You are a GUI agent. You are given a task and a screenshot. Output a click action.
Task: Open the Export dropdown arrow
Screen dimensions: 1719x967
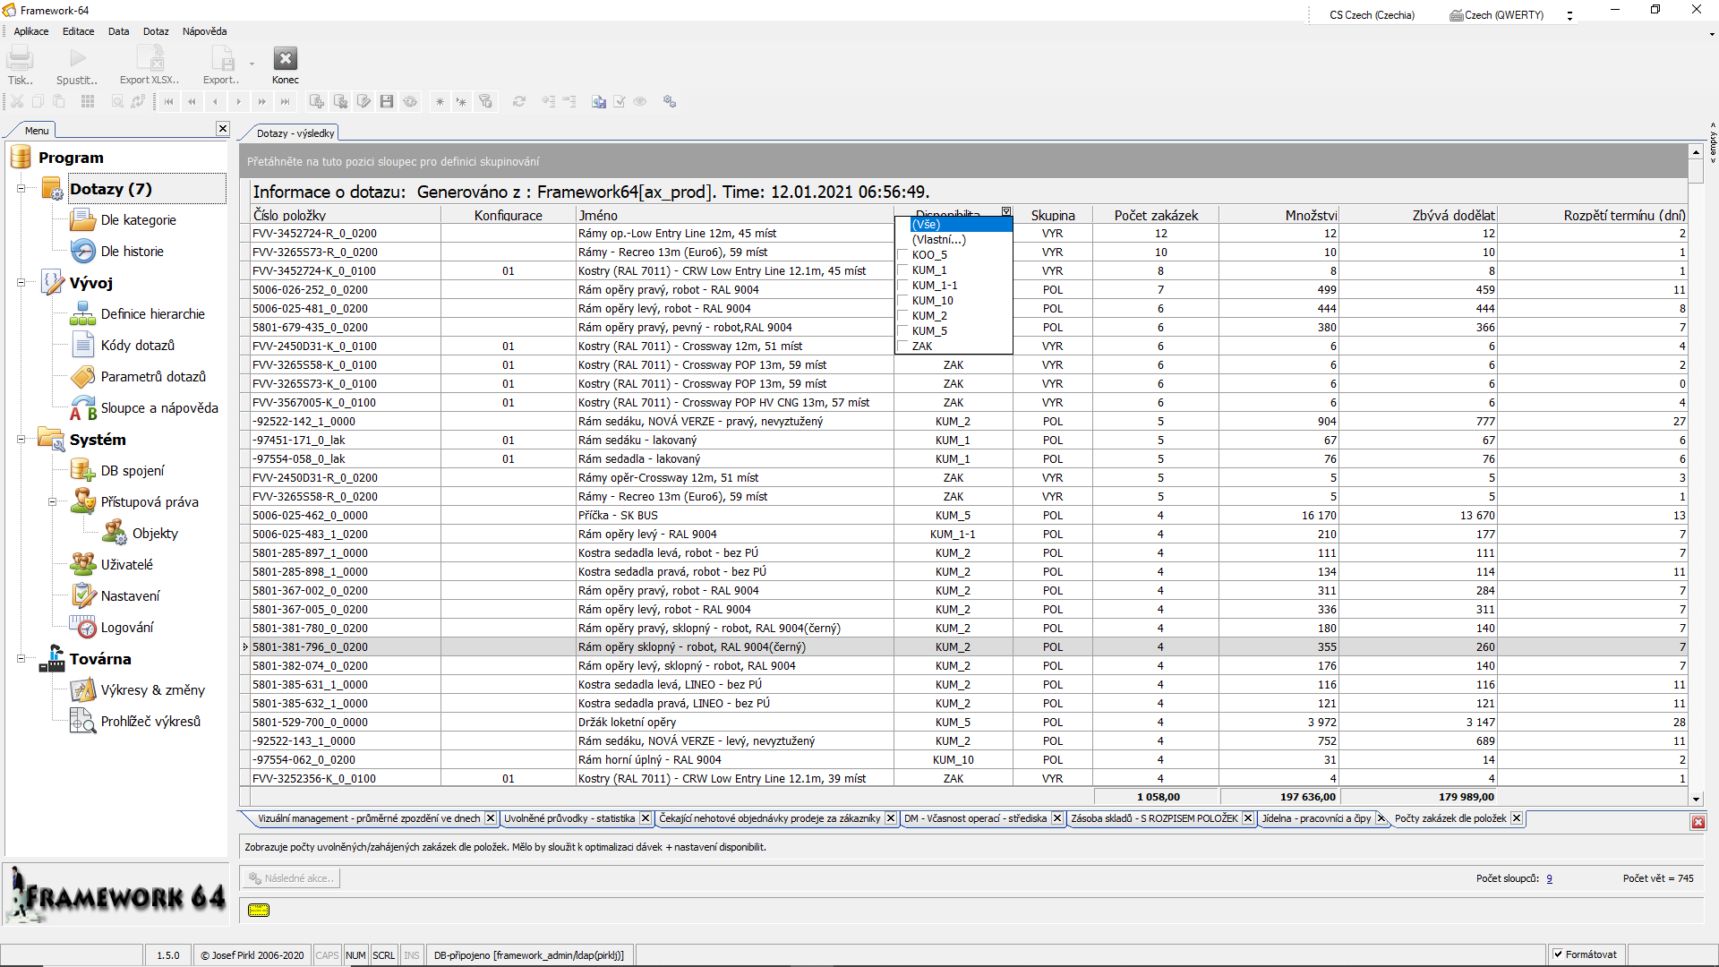point(252,64)
